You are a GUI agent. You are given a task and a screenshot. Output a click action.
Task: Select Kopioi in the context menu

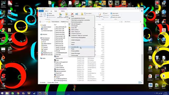click(82, 45)
